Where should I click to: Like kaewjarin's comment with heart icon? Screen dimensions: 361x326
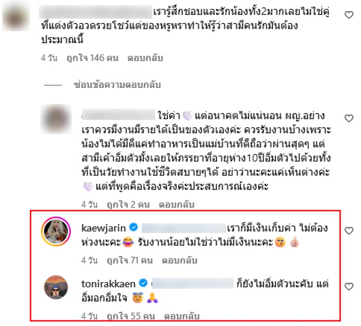[x=349, y=231]
